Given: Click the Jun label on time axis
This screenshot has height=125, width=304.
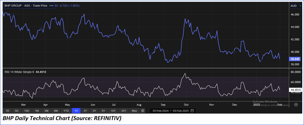Looking at the screenshot, I should point(93,105).
